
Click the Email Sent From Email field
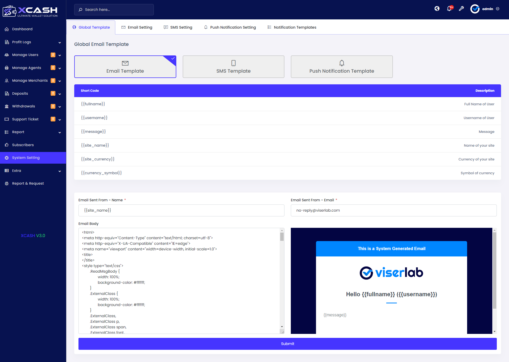tap(393, 210)
